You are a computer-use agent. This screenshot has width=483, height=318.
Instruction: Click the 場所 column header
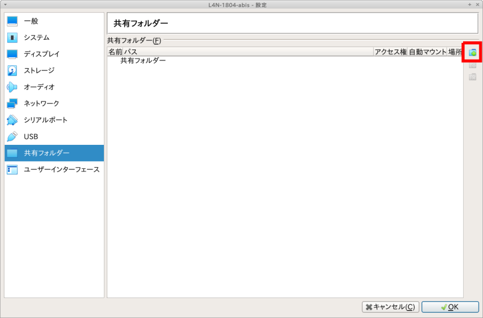click(455, 52)
